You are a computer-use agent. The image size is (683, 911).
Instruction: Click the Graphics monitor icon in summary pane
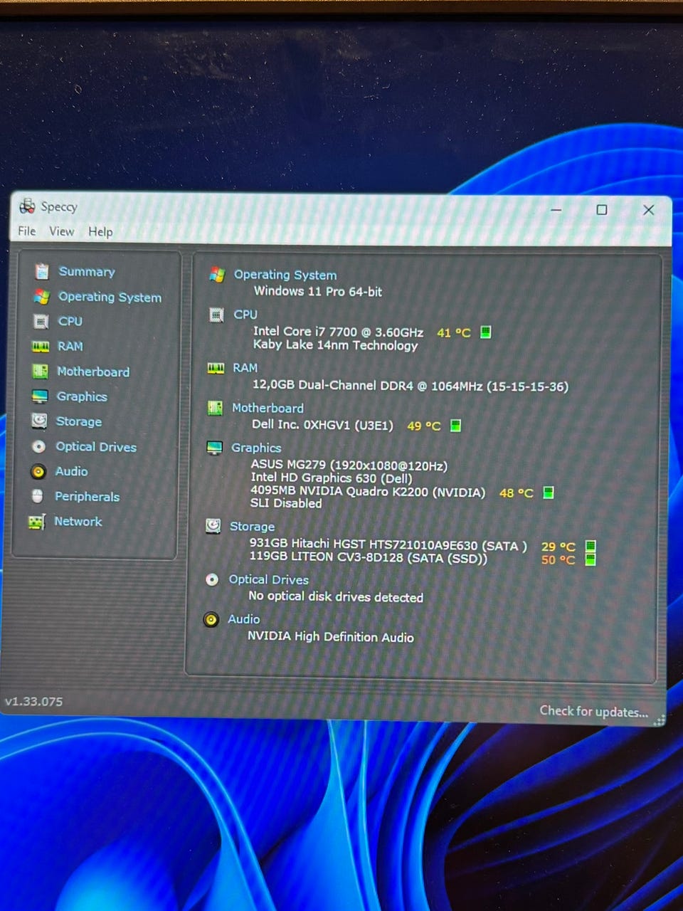[x=214, y=448]
